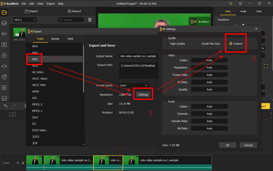Lock the track with padlock icon

pos(23,163)
